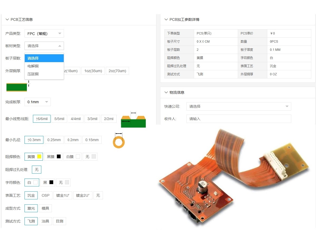Open the 快递公司 dropdown
The image size is (316, 237).
[x=239, y=106]
